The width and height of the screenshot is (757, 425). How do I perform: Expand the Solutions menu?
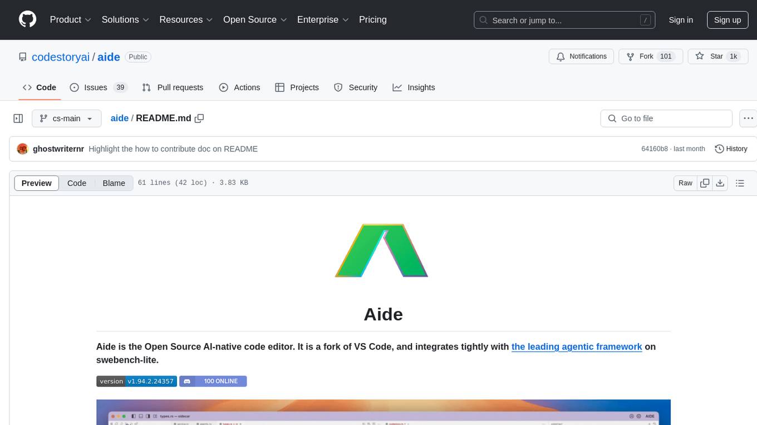[x=125, y=19]
